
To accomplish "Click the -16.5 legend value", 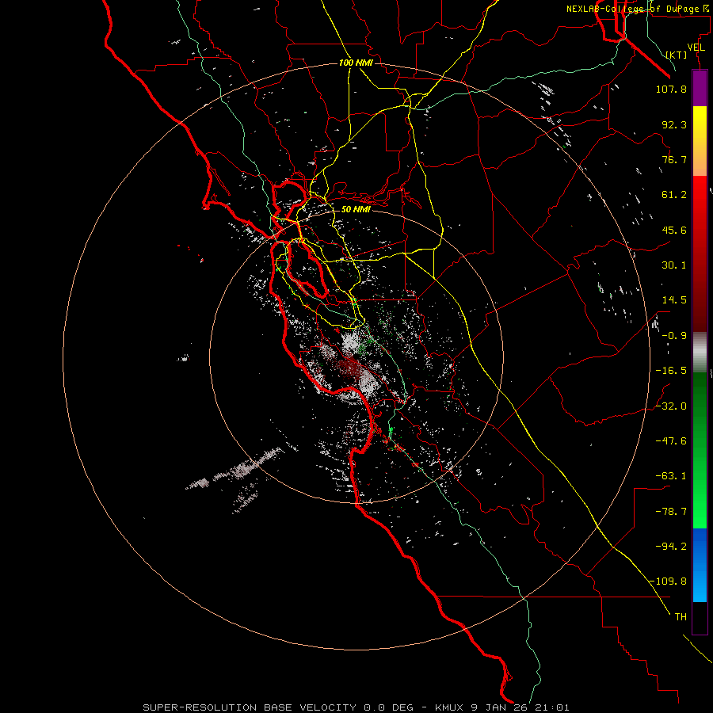I will point(671,371).
